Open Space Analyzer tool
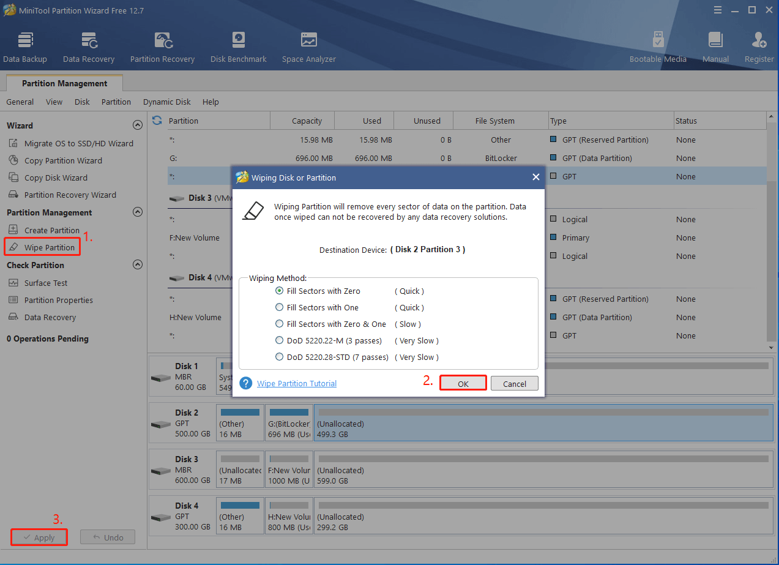This screenshot has height=565, width=779. [x=309, y=48]
